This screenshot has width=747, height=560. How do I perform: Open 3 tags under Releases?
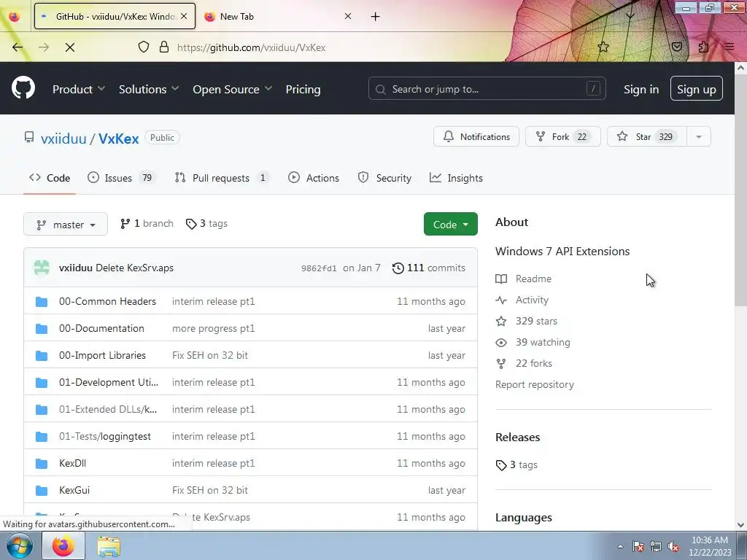pyautogui.click(x=516, y=464)
